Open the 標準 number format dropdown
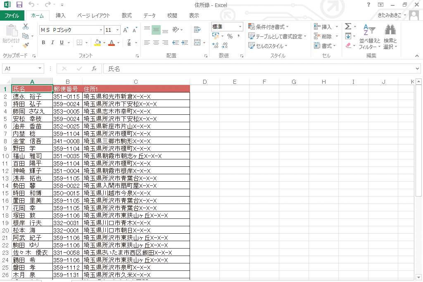The height and width of the screenshot is (282, 423). [240, 27]
